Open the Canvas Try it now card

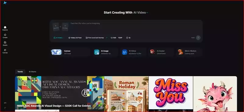(70, 52)
